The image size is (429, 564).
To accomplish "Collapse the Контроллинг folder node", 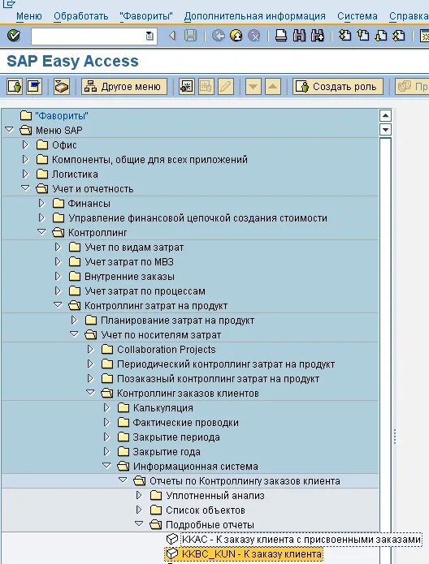I will click(x=41, y=231).
